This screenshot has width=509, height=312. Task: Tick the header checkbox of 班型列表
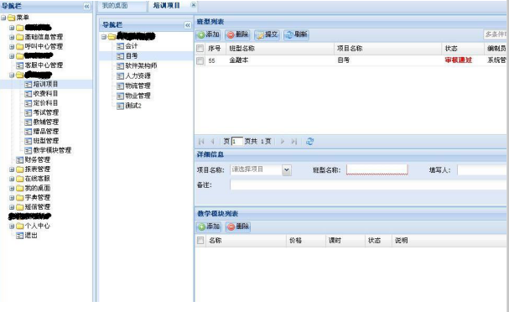pos(200,49)
